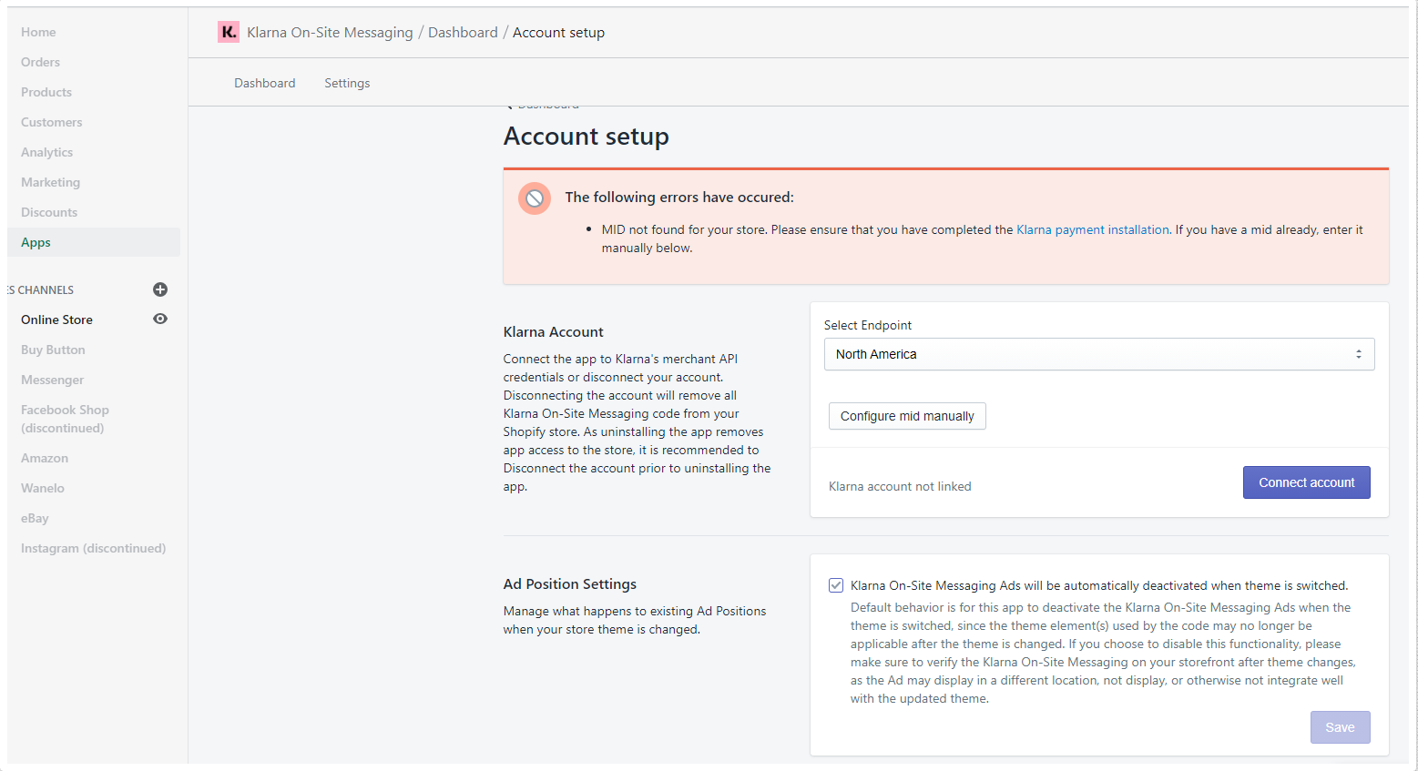This screenshot has width=1418, height=771.
Task: Open Marketing in sidebar
Action: coord(51,182)
